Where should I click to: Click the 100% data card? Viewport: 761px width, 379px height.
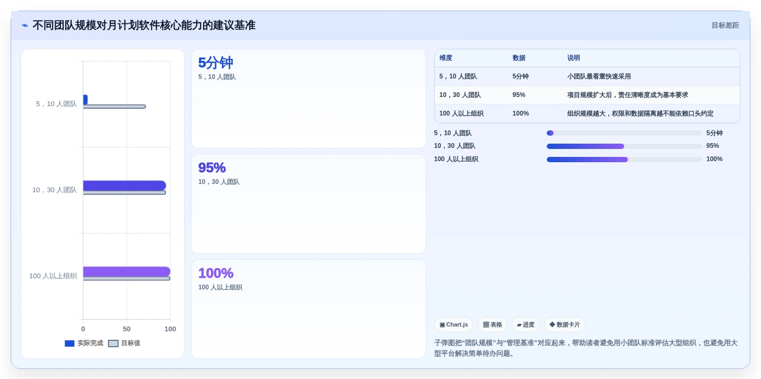point(309,309)
